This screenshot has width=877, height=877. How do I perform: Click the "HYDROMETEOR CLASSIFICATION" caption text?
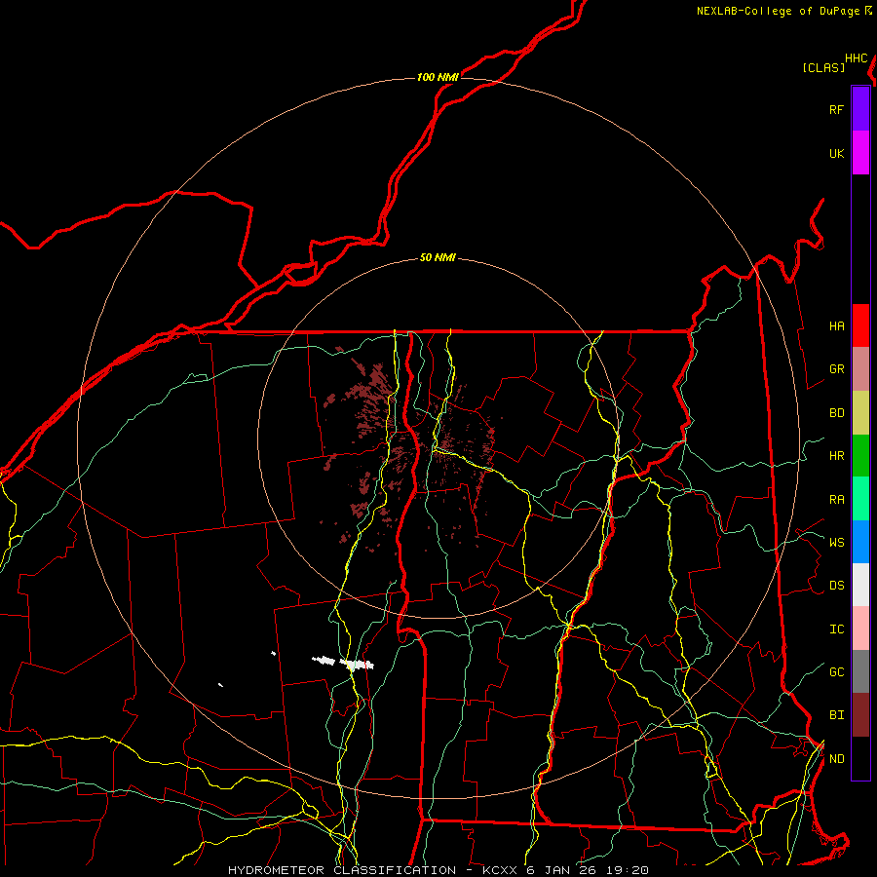click(x=342, y=870)
